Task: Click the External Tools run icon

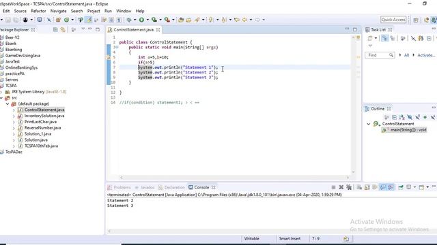Action: [167, 20]
